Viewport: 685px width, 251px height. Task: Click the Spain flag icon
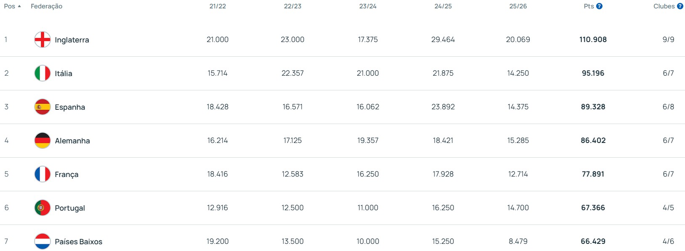pos(43,107)
